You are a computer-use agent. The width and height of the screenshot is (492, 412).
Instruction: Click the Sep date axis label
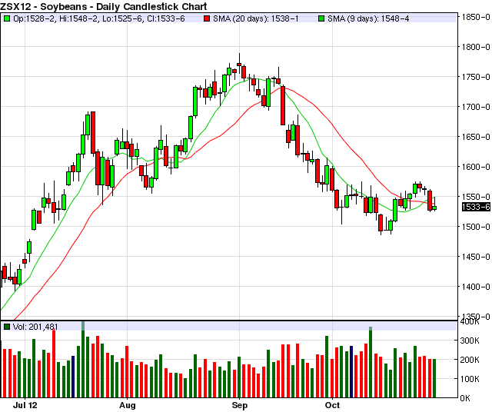coord(239,405)
